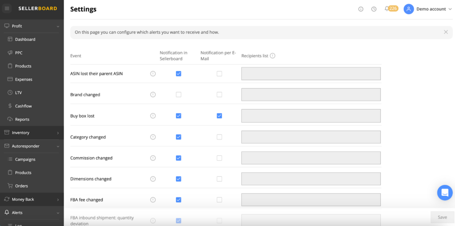The image size is (455, 226).
Task: Click recipients field for Buy box lost
Action: [x=311, y=116]
